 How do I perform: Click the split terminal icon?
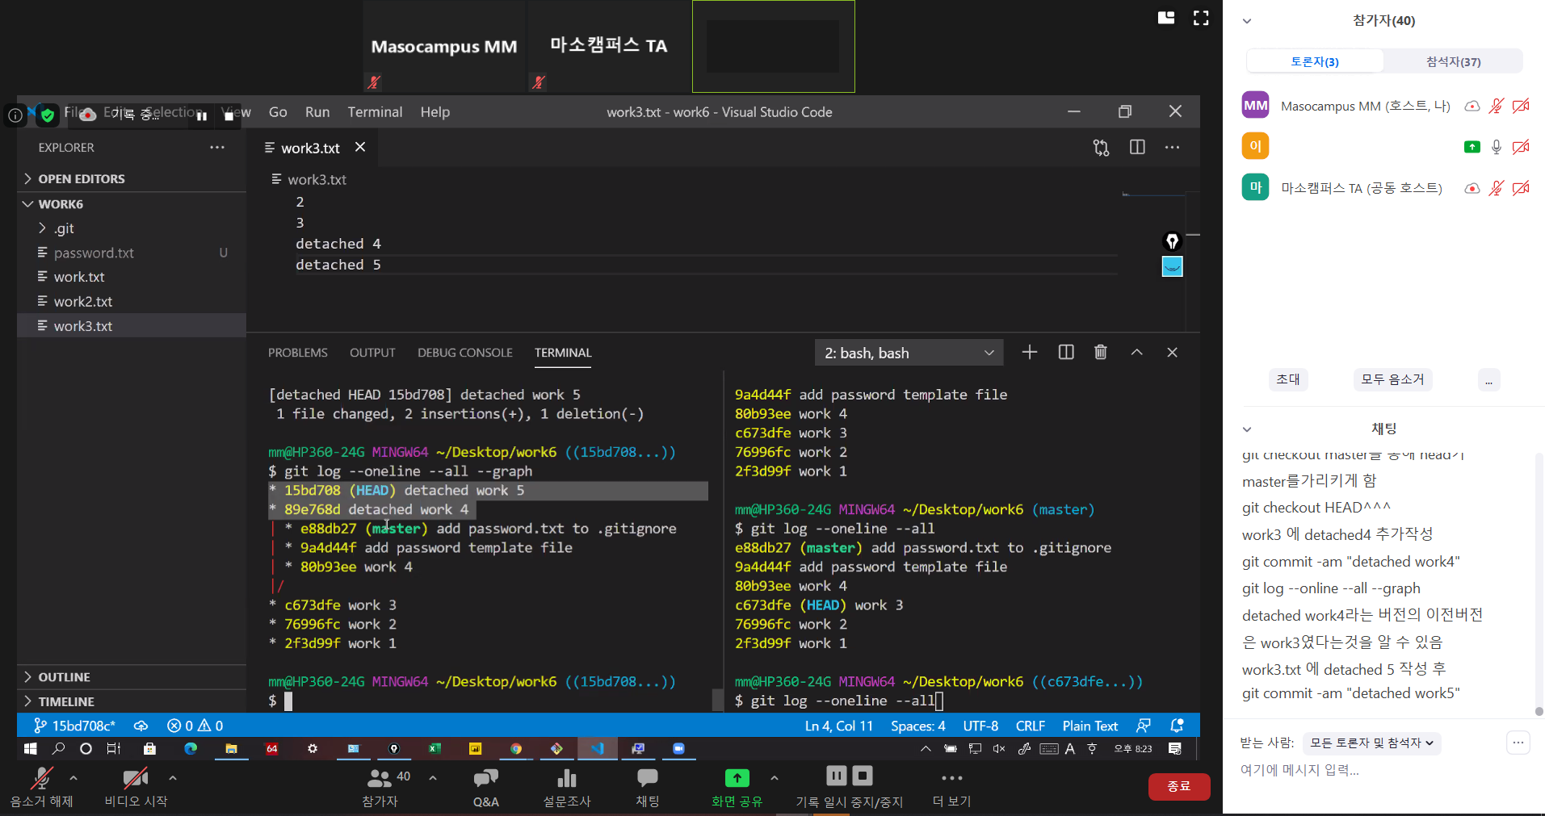coord(1066,352)
